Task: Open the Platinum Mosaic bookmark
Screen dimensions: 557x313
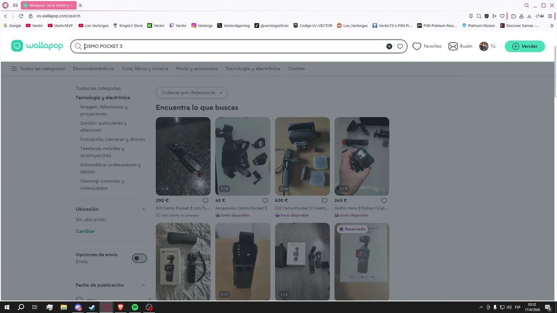Action: point(479,26)
